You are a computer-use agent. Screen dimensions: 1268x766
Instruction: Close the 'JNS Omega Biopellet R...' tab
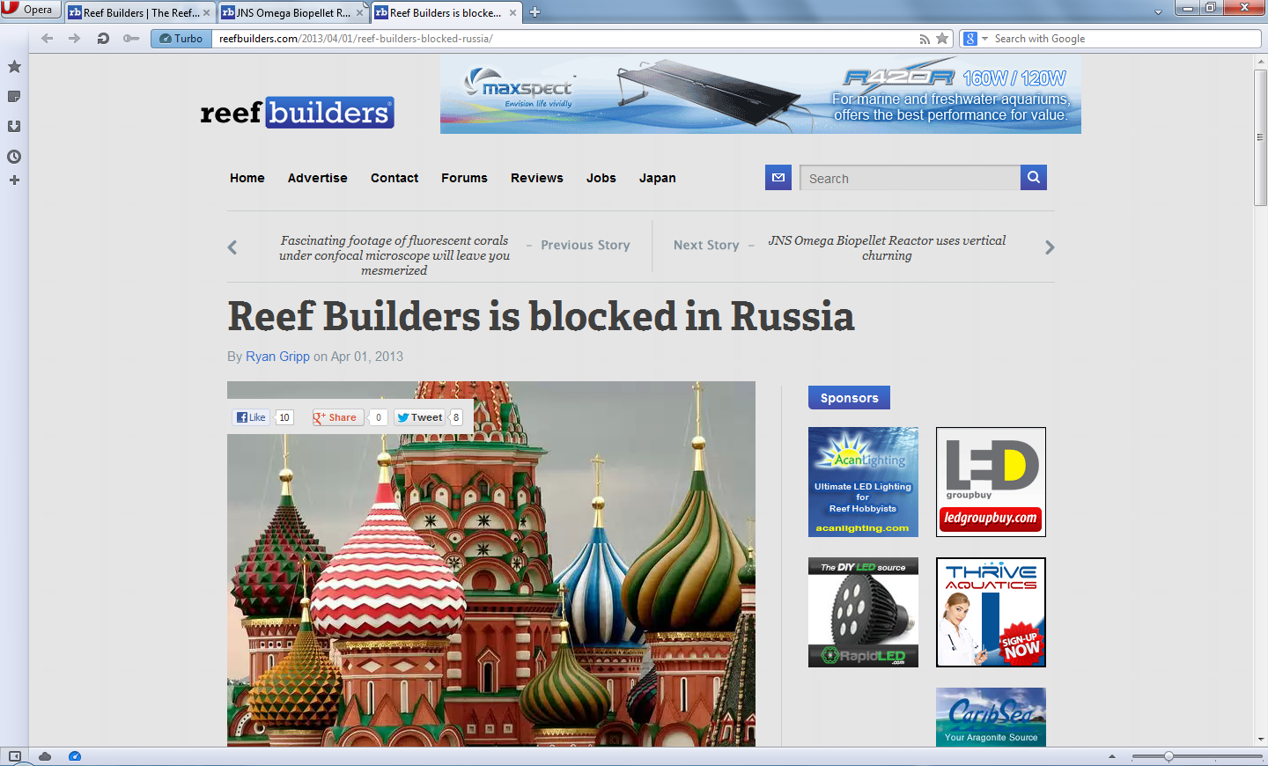359,12
